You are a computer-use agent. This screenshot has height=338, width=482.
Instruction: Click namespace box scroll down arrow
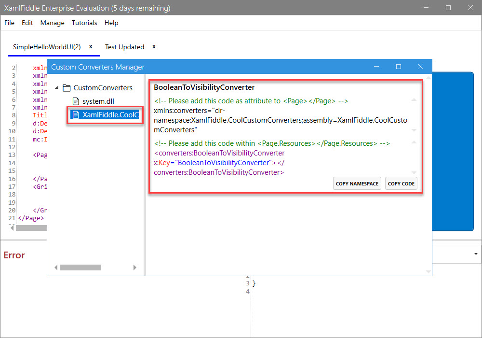click(414, 130)
